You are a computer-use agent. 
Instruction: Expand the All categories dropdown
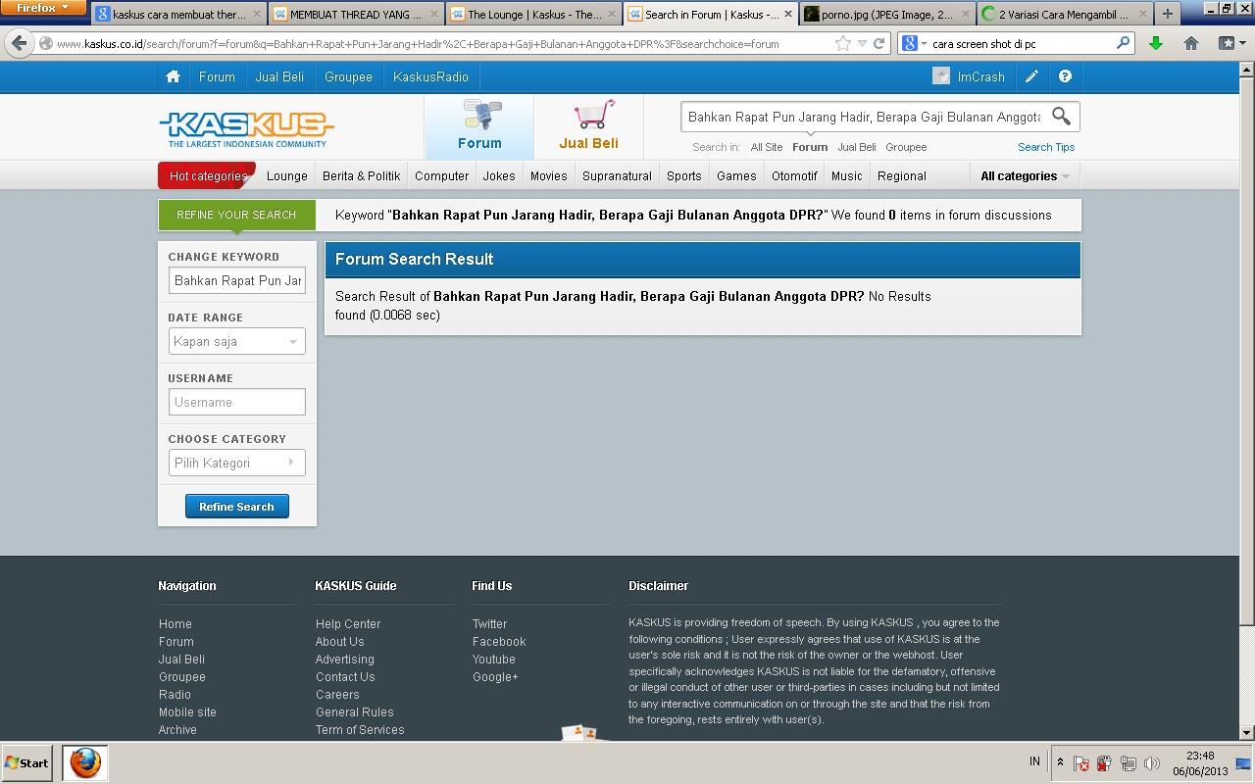[x=1025, y=176]
